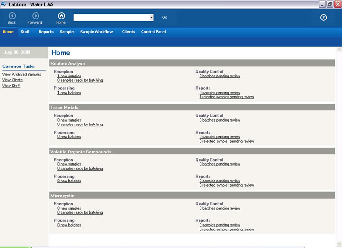
Task: Click the LabCore app icon in title bar
Action: (x=3, y=4)
